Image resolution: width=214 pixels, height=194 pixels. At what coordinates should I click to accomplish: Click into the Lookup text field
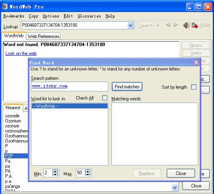coord(74,26)
